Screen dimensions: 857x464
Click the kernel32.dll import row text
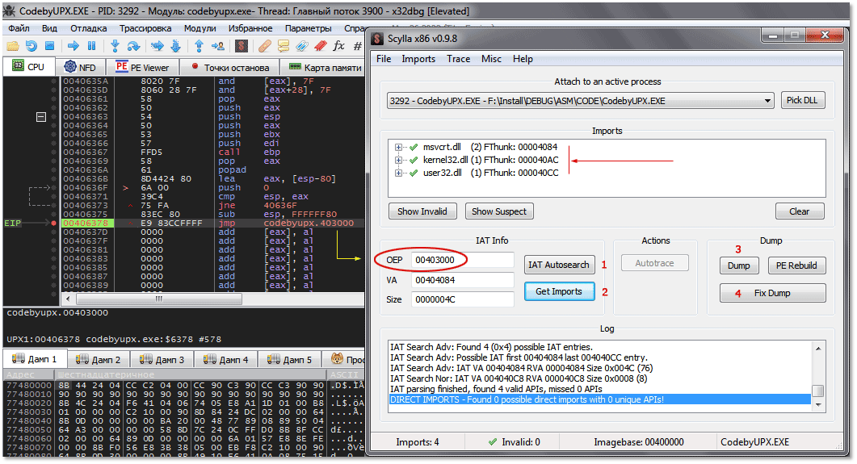point(491,160)
